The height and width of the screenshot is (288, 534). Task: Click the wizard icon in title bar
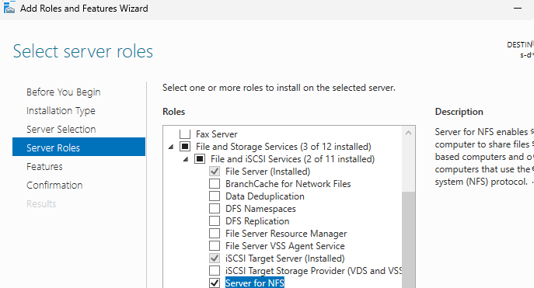pos(9,8)
